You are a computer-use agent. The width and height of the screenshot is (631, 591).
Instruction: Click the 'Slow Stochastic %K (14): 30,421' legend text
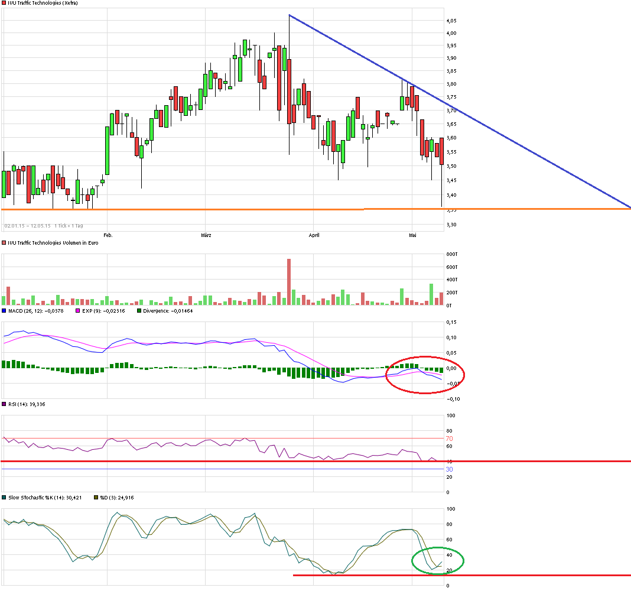(45, 498)
